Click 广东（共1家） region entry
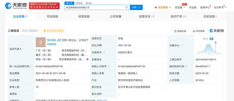The height and width of the screenshot is (101, 234). pyautogui.click(x=43, y=51)
